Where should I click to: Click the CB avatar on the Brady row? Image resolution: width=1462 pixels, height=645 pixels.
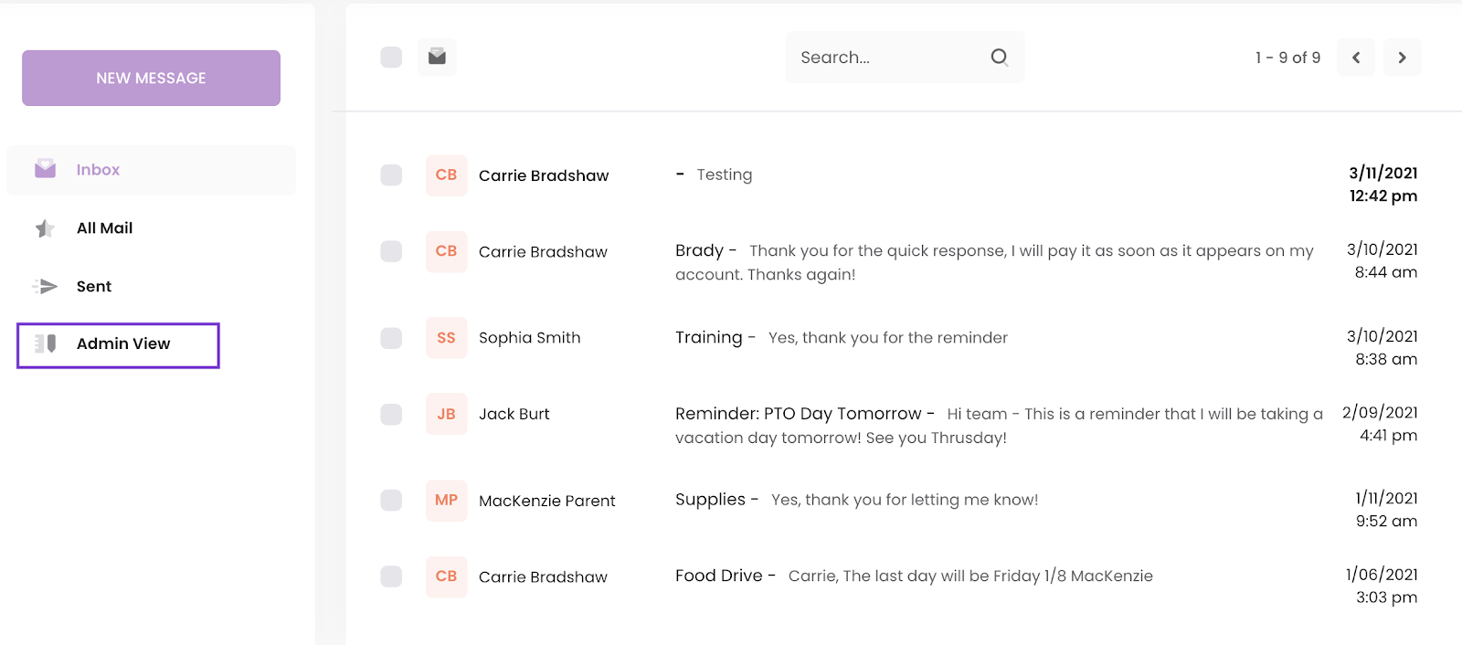(x=446, y=251)
